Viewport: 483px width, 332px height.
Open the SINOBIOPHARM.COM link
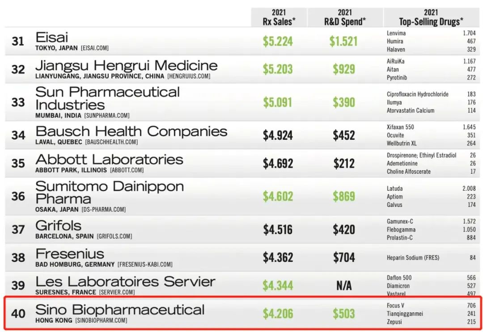[x=101, y=320]
